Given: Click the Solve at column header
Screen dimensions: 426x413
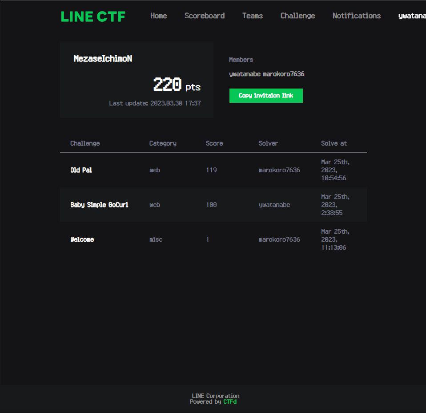Looking at the screenshot, I should [x=334, y=143].
